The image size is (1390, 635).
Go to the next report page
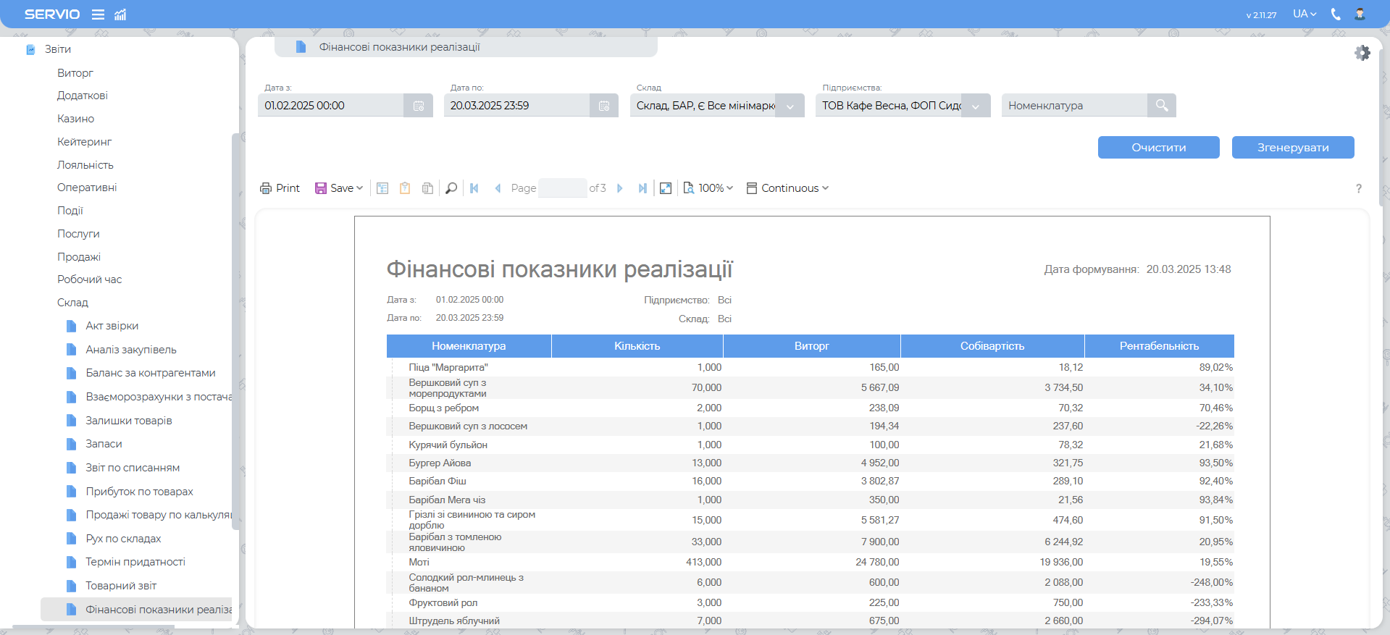[x=620, y=188]
